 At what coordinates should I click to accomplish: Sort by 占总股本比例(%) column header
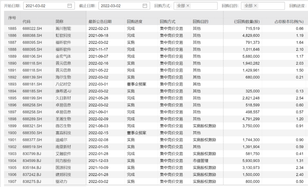(289, 22)
